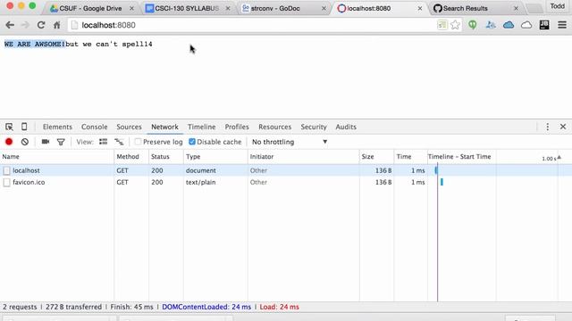Click the green shield extension icon
Image resolution: width=572 pixels, height=321 pixels.
point(473,25)
